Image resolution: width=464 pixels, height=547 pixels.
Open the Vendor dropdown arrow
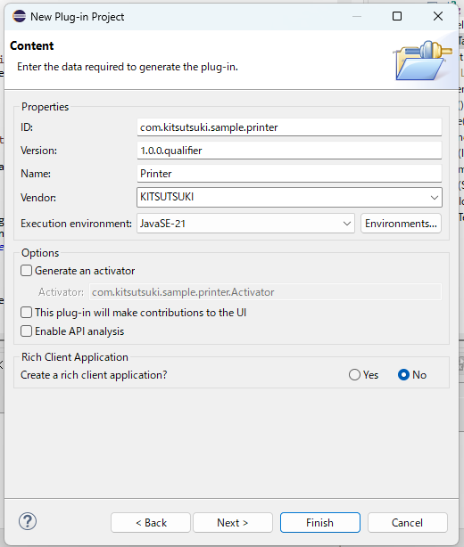point(435,198)
